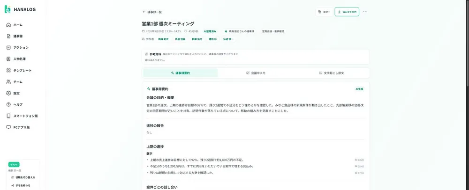
Task: Click the スマートフォン版 phone icon
Action: coord(8,116)
